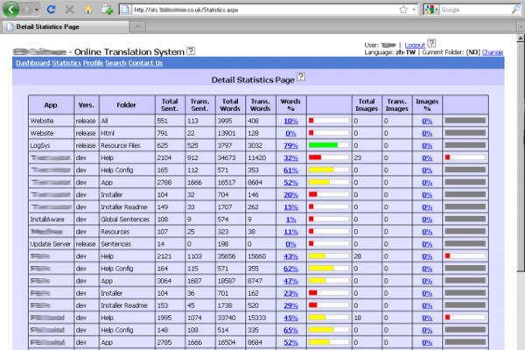The height and width of the screenshot is (350, 525).
Task: Click the 'Trans. Sent.' column header
Action: coord(200,105)
